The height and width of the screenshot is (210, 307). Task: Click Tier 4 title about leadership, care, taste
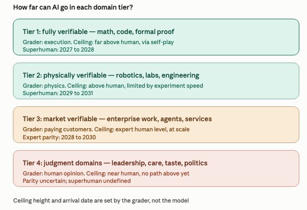pos(115,163)
